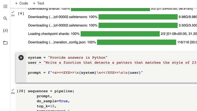This screenshot has height=111, width=197.
Task: Place cursor in the user = "Write a function" line
Action: pos(112,63)
